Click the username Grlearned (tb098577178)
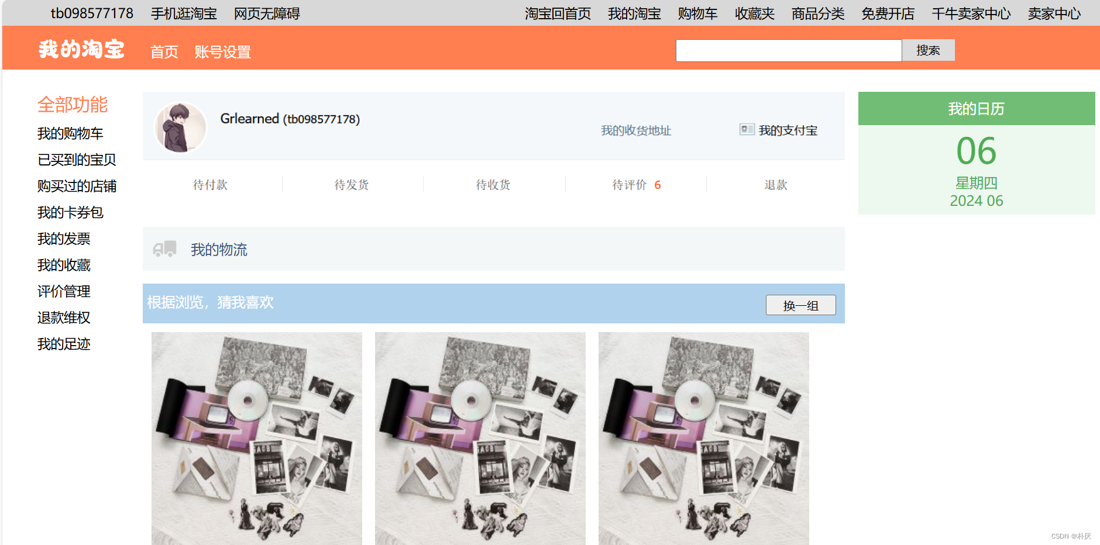 [290, 119]
